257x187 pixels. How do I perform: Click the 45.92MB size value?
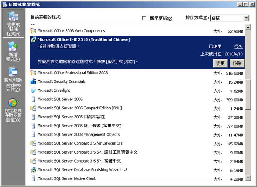coord(236,144)
